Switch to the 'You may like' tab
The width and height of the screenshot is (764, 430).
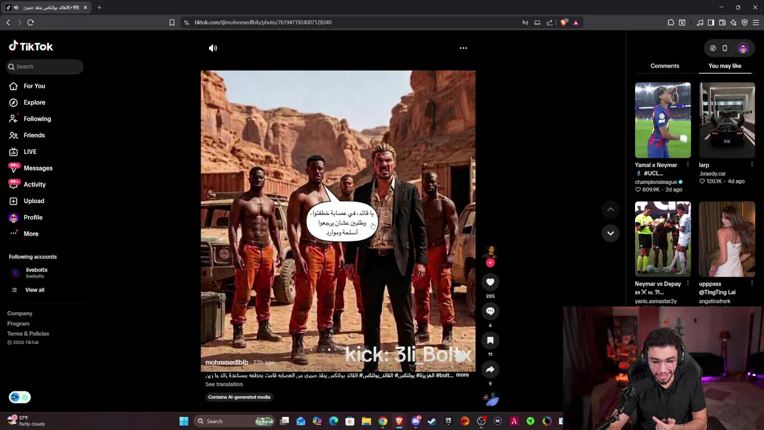pos(725,66)
